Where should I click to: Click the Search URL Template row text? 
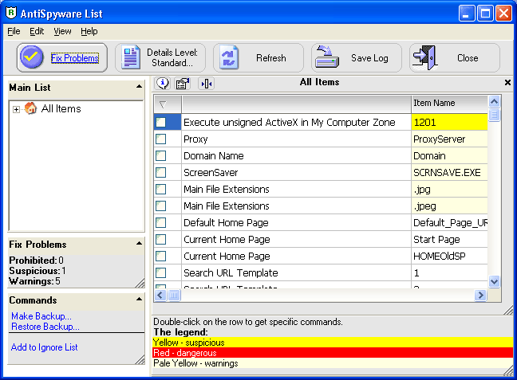pyautogui.click(x=231, y=273)
